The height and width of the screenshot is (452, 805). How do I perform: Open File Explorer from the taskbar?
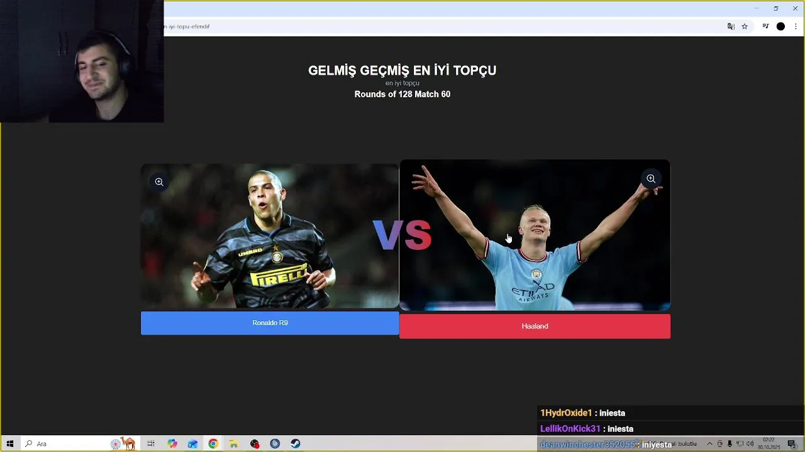233,444
